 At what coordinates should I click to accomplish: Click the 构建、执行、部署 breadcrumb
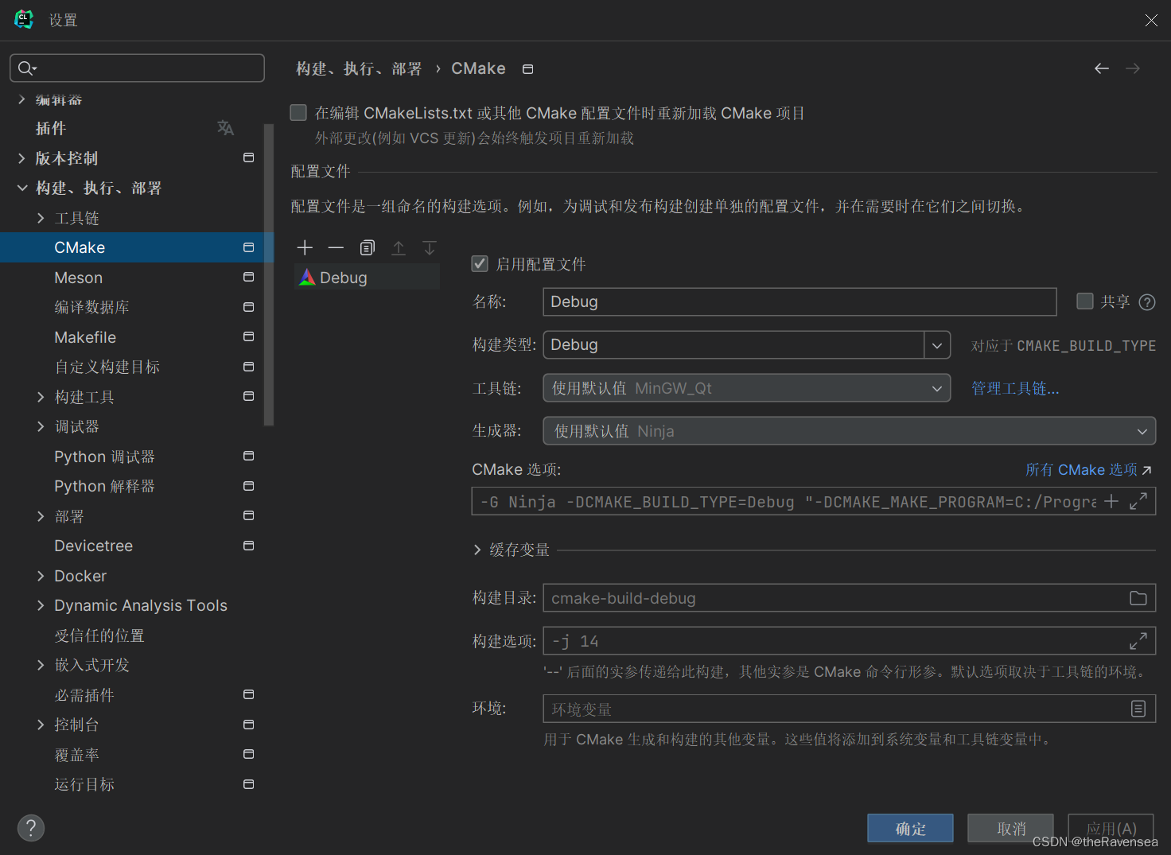359,69
